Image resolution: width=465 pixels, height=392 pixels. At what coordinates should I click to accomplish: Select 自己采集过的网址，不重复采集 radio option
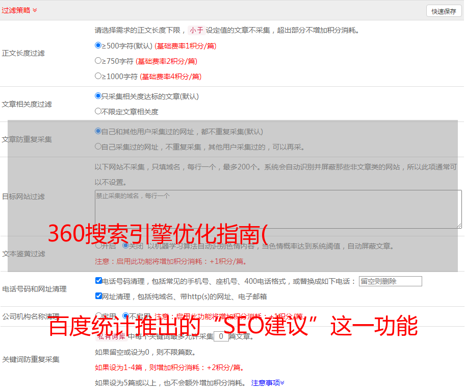coord(98,146)
